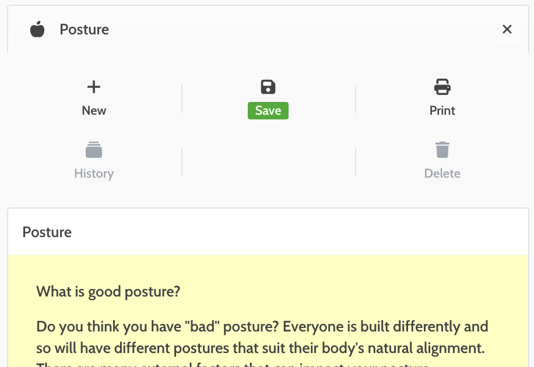534x367 pixels.
Task: Click the History label
Action: (94, 174)
